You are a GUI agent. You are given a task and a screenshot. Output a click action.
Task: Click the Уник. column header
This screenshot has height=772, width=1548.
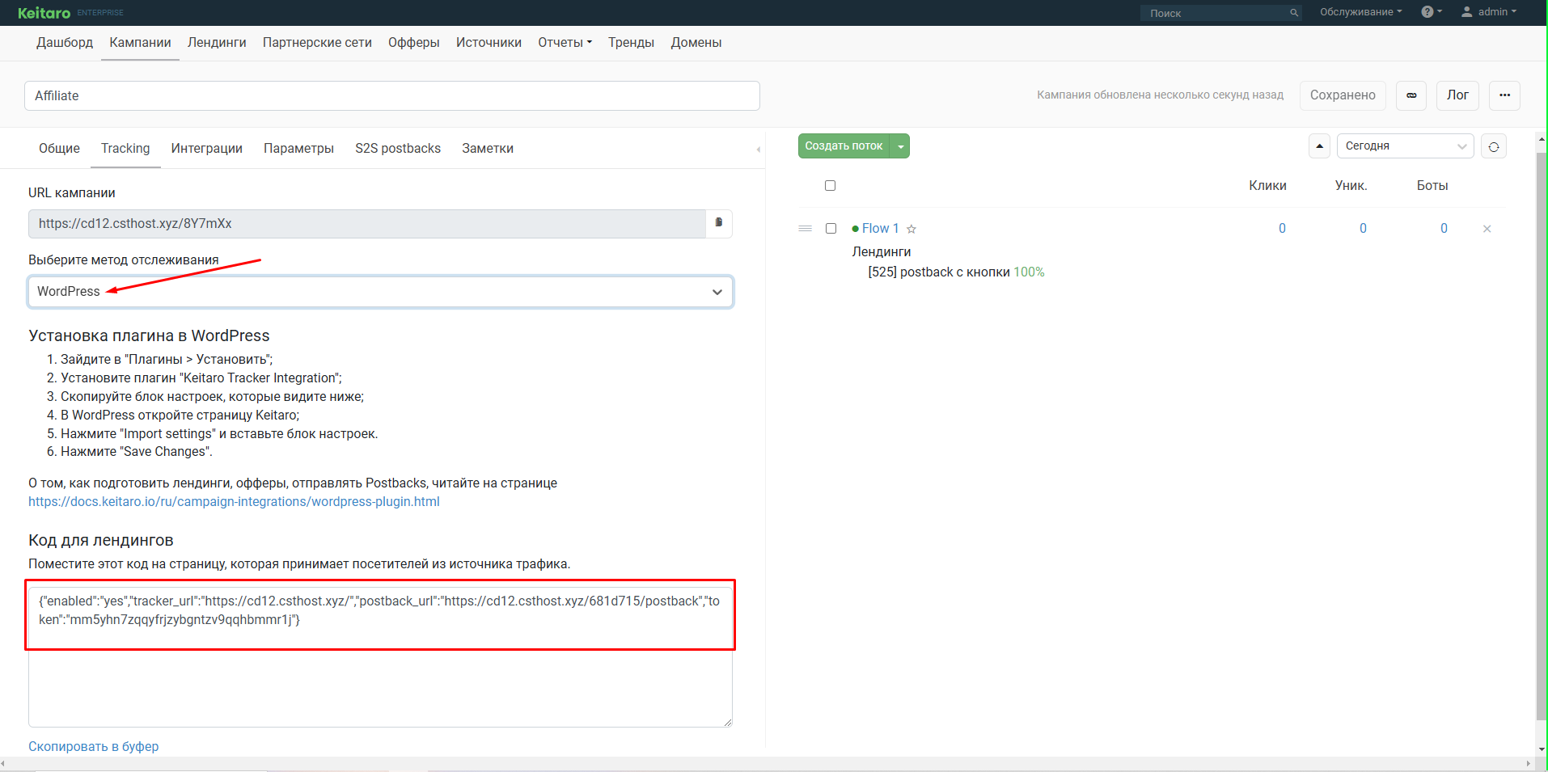tap(1351, 186)
